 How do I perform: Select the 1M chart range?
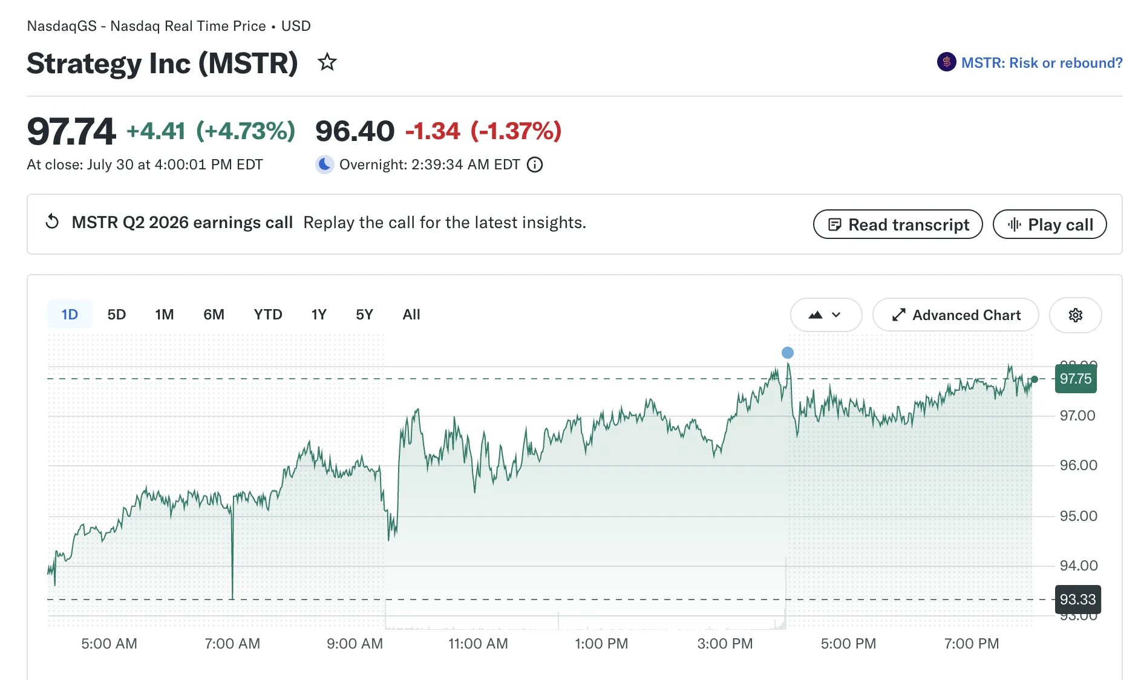pos(165,315)
